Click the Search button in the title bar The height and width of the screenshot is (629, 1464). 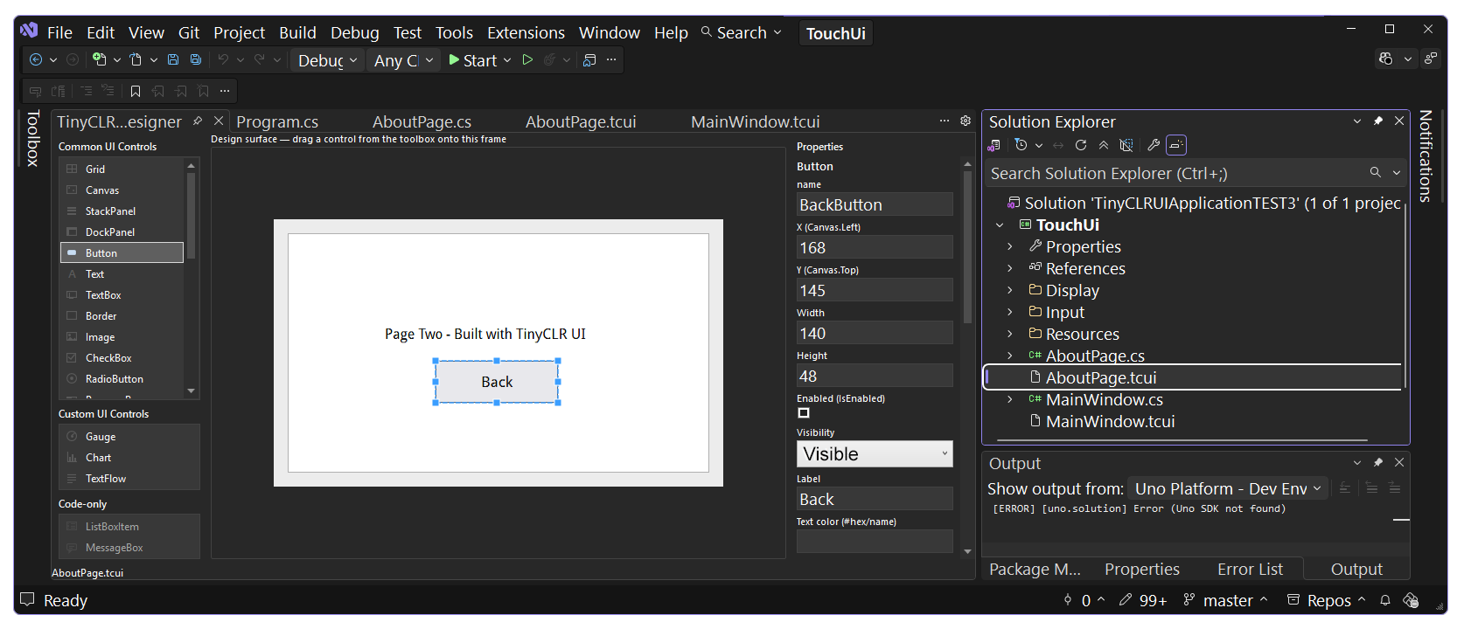tap(741, 32)
